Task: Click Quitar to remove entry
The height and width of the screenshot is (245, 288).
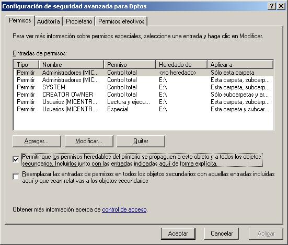Action: coord(141,141)
